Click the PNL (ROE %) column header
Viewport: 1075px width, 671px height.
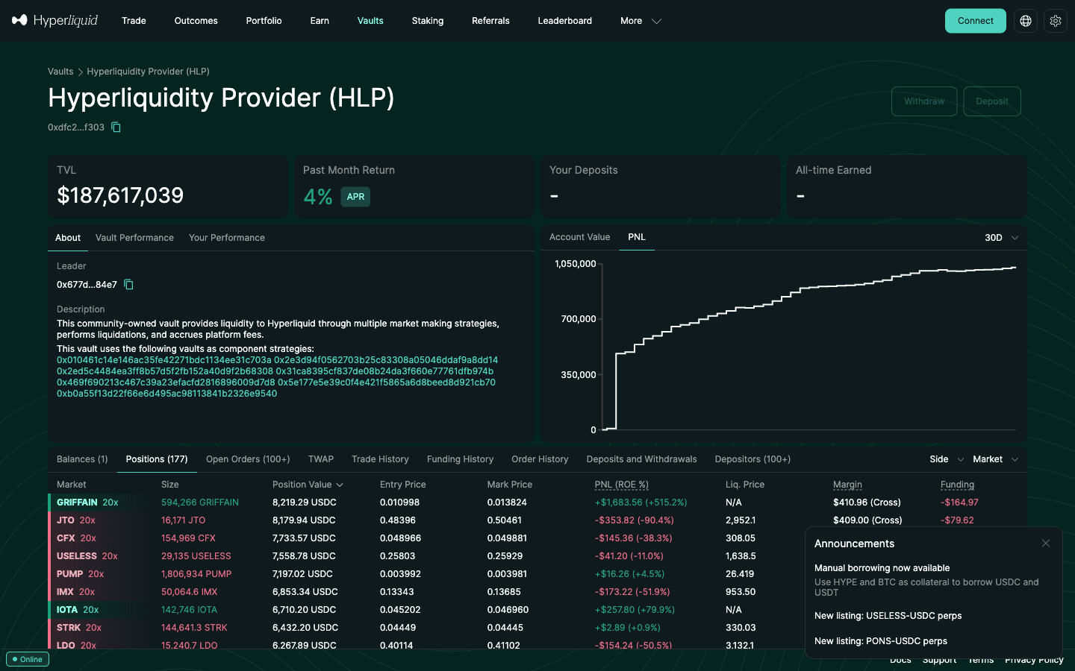point(621,485)
